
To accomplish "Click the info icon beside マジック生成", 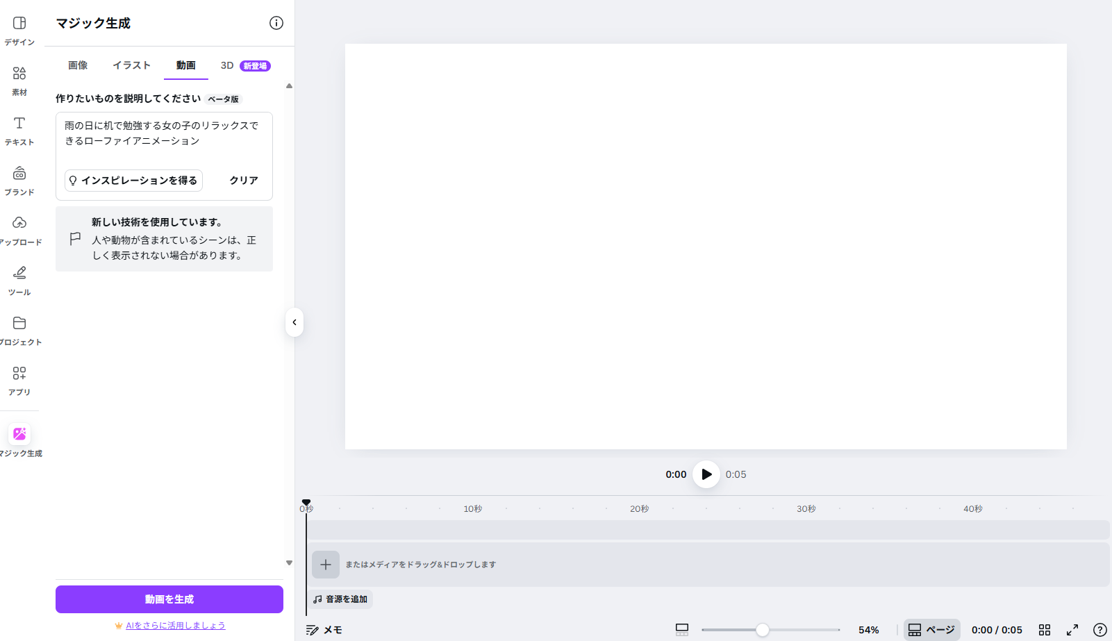I will pos(276,23).
